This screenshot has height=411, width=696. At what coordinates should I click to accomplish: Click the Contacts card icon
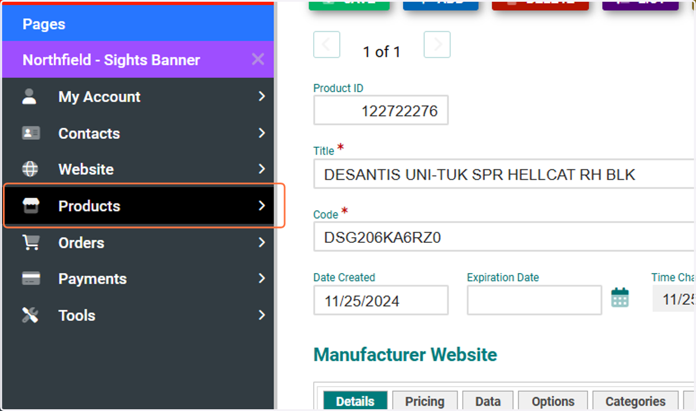pyautogui.click(x=31, y=133)
